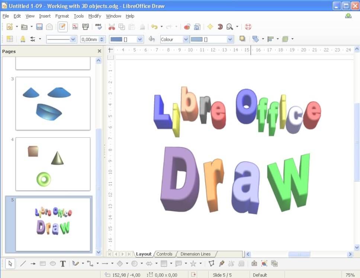Export directly as PDF icon
The width and height of the screenshot is (360, 278).
(75, 27)
